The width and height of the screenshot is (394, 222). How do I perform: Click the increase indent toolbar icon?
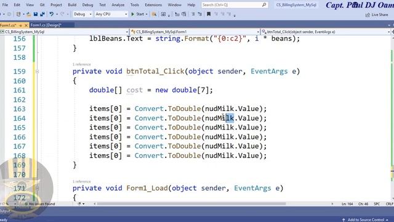tap(184, 14)
